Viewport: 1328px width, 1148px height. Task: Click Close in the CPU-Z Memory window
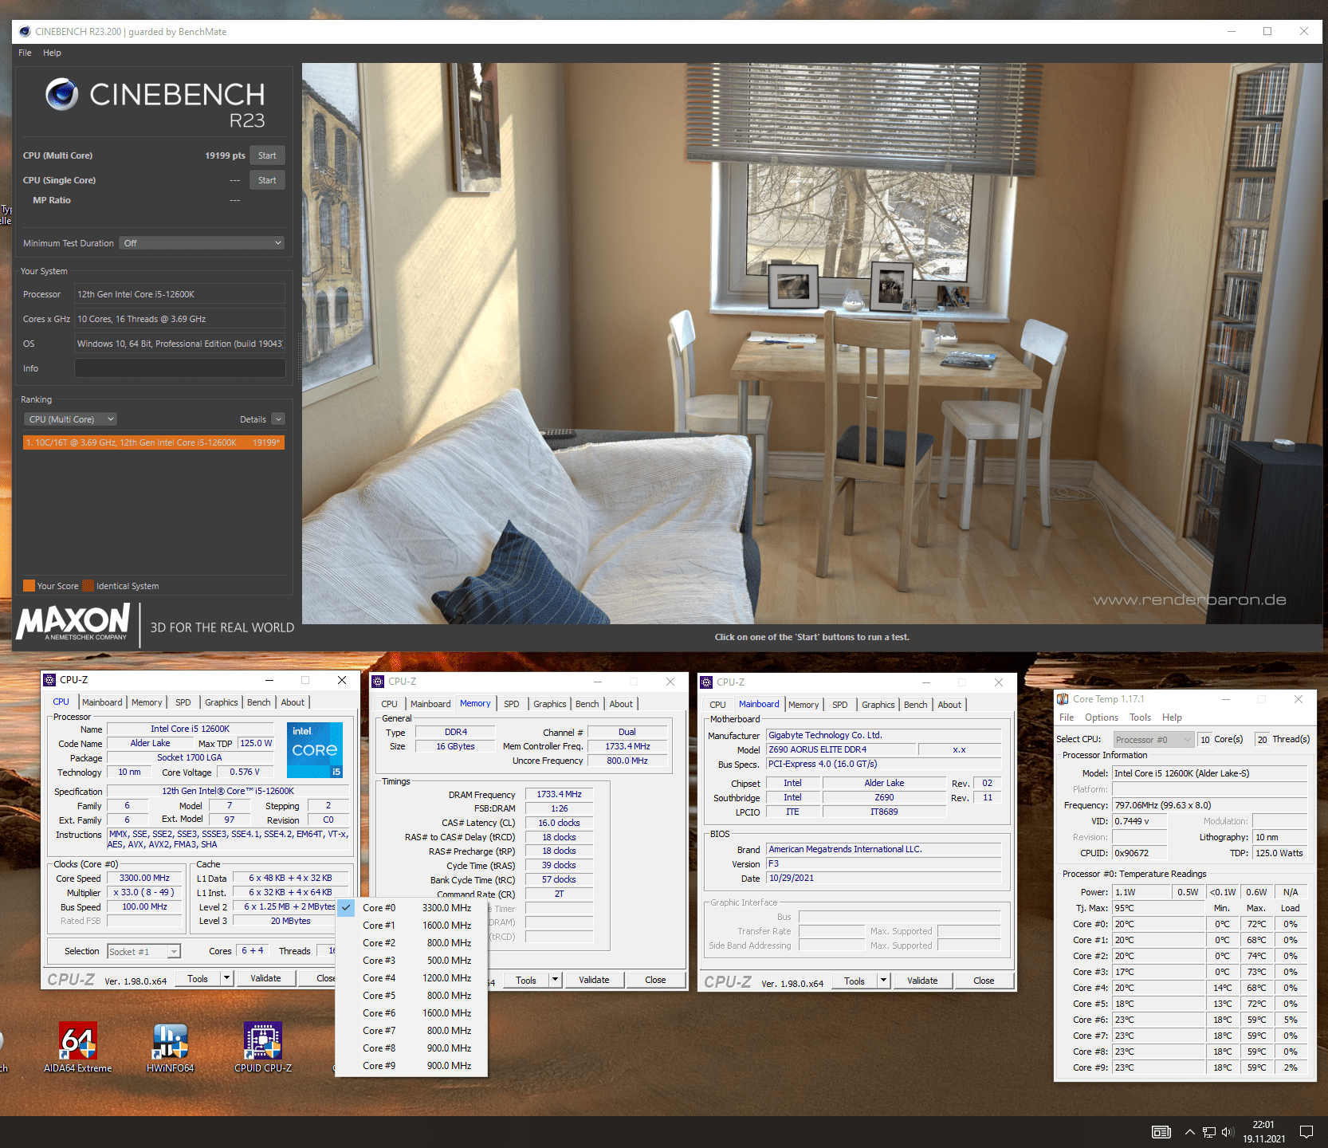[655, 980]
